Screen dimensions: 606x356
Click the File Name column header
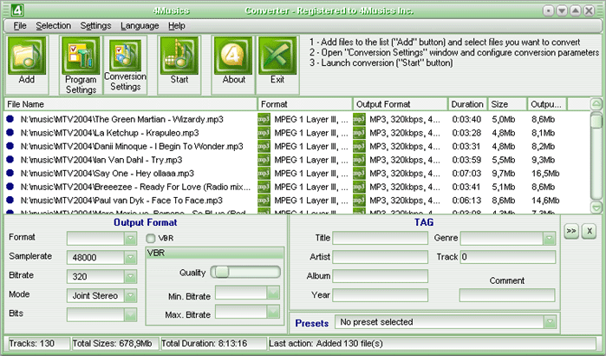tap(130, 104)
